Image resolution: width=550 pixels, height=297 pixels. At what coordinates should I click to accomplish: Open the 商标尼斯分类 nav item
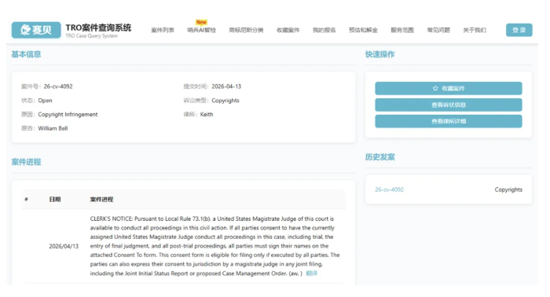click(x=246, y=30)
